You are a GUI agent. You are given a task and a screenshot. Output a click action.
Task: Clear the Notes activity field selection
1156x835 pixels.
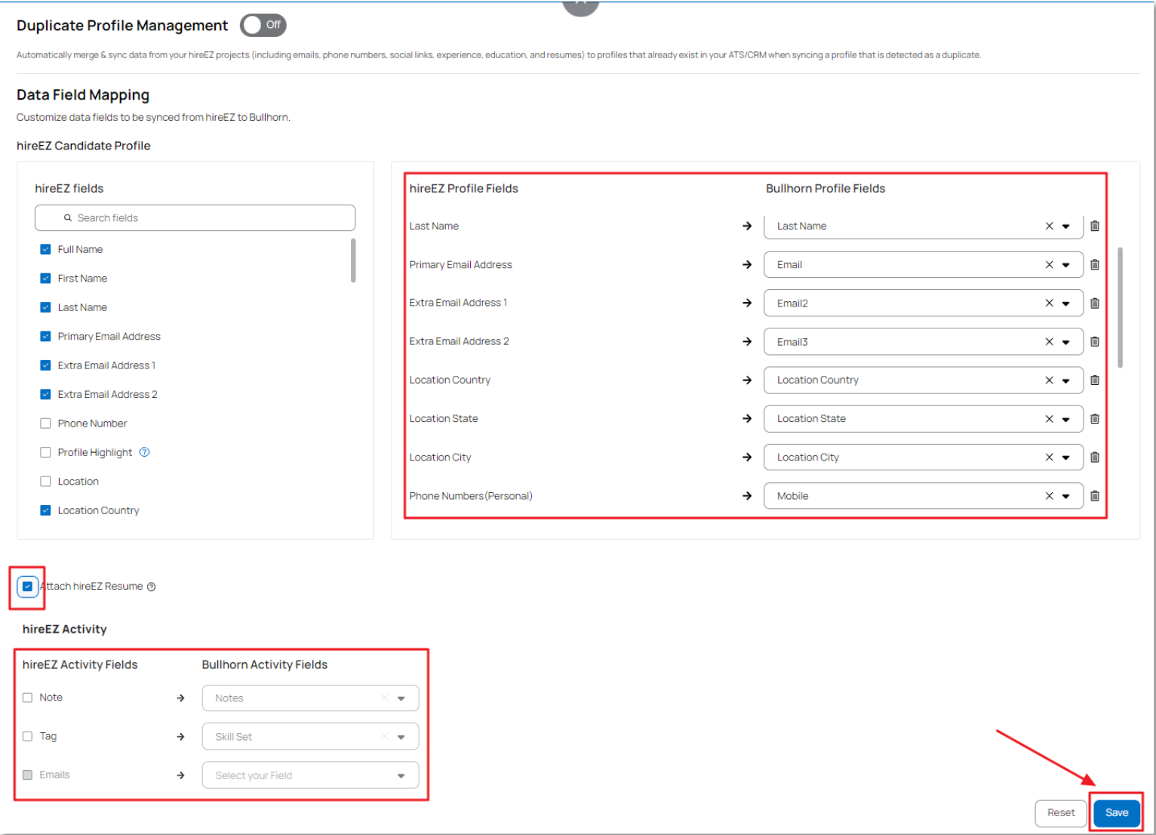385,698
